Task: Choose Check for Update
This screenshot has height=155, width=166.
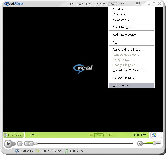Action: 131,27
